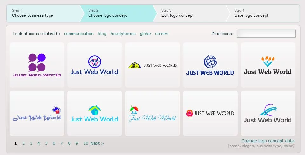This screenshot has width=305, height=155.
Task: Show icons related to communication
Action: (79, 34)
